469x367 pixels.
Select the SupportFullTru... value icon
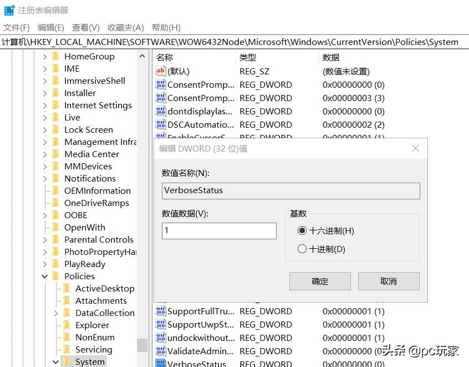161,311
